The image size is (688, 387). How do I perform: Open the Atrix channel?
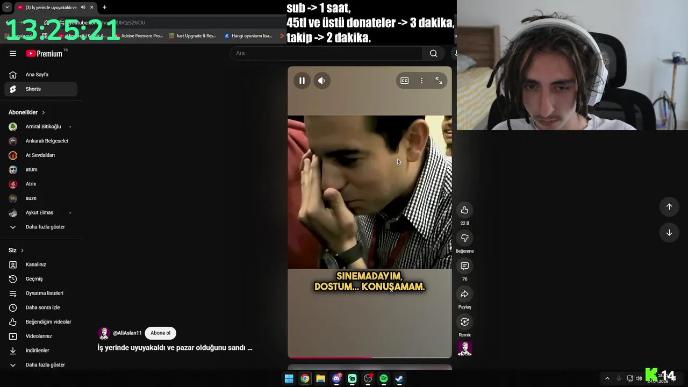point(41,184)
